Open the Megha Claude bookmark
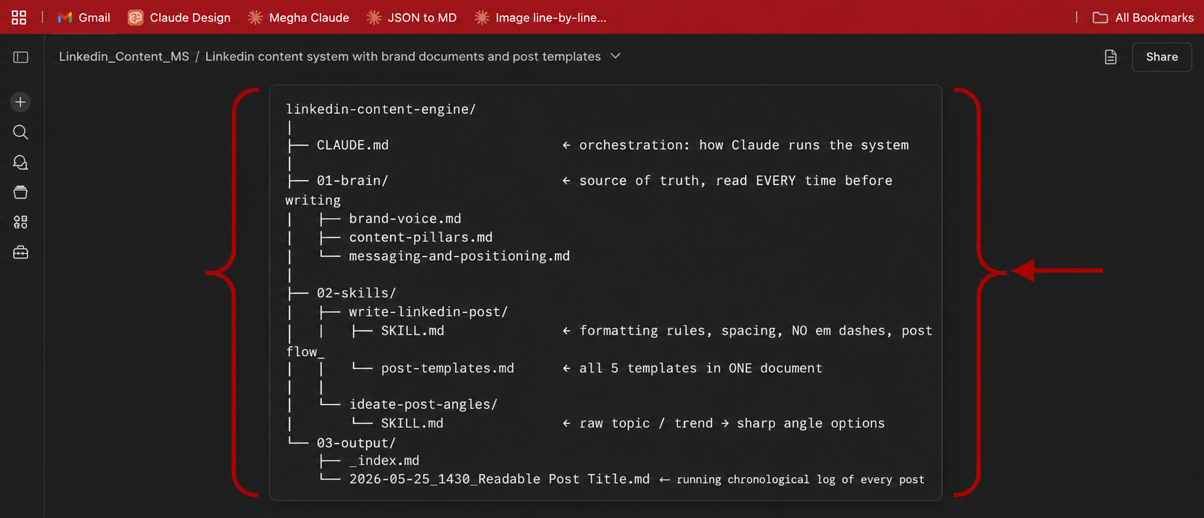Image resolution: width=1204 pixels, height=518 pixels. click(299, 18)
